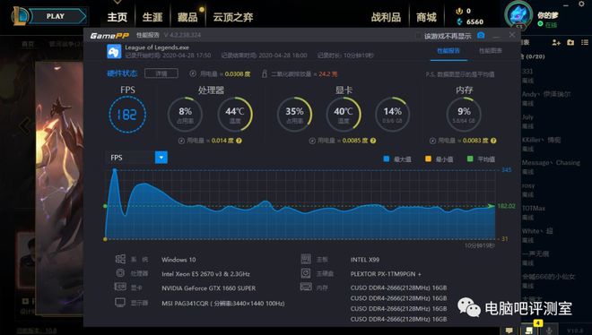Click the MSI PAG341CQR display text
The image size is (592, 335).
[222, 304]
